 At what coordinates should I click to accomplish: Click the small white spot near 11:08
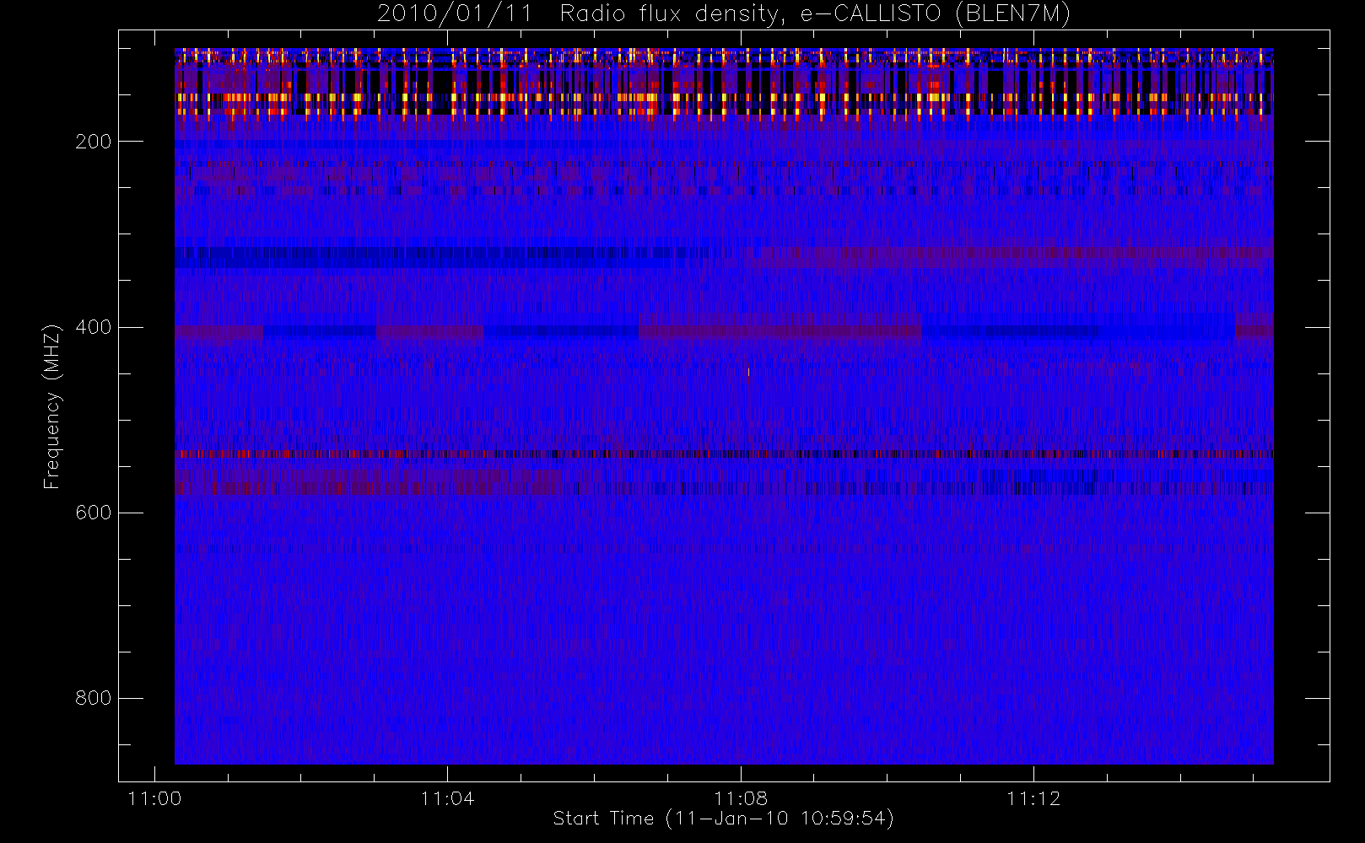(x=748, y=371)
